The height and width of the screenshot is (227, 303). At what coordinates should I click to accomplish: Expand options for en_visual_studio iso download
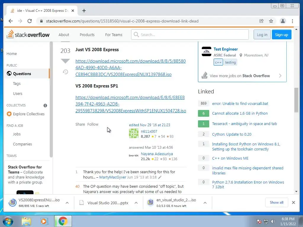205,203
